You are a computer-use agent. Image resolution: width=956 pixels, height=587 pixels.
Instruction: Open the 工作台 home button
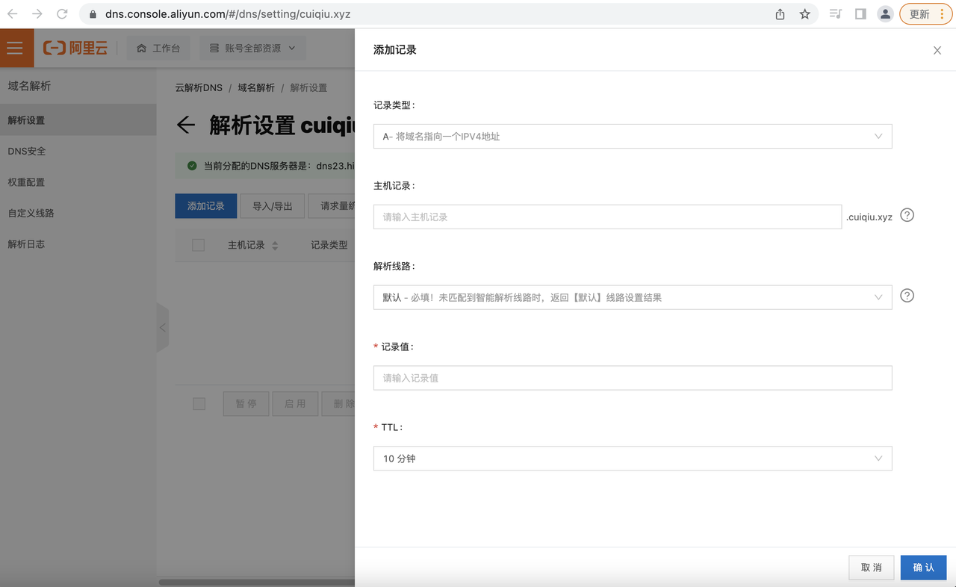pos(158,48)
